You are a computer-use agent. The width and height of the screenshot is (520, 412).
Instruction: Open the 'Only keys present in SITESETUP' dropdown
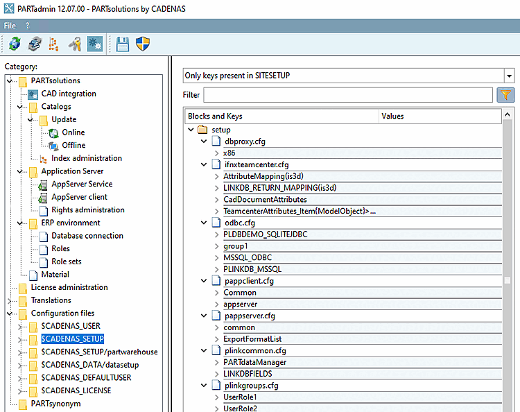(x=510, y=76)
